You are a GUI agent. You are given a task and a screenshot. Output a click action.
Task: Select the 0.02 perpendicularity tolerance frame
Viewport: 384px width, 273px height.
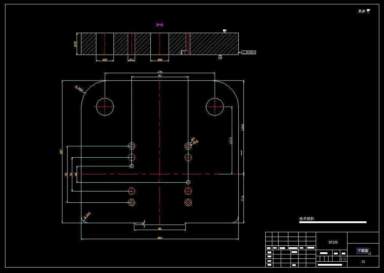(x=249, y=52)
